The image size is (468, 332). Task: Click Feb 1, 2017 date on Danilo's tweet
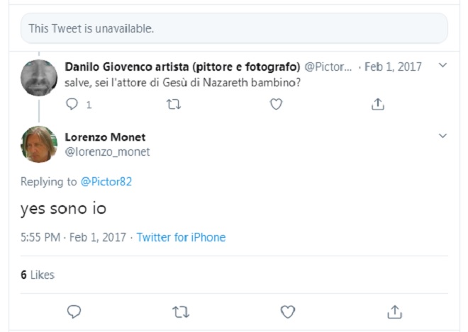(393, 67)
